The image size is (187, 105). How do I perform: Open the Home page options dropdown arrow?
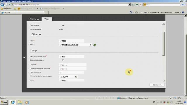pyautogui.click(x=134, y=12)
